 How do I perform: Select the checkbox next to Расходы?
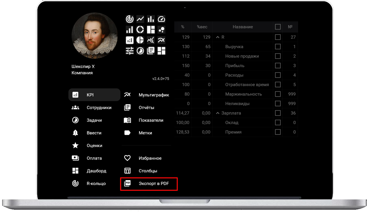(x=278, y=75)
